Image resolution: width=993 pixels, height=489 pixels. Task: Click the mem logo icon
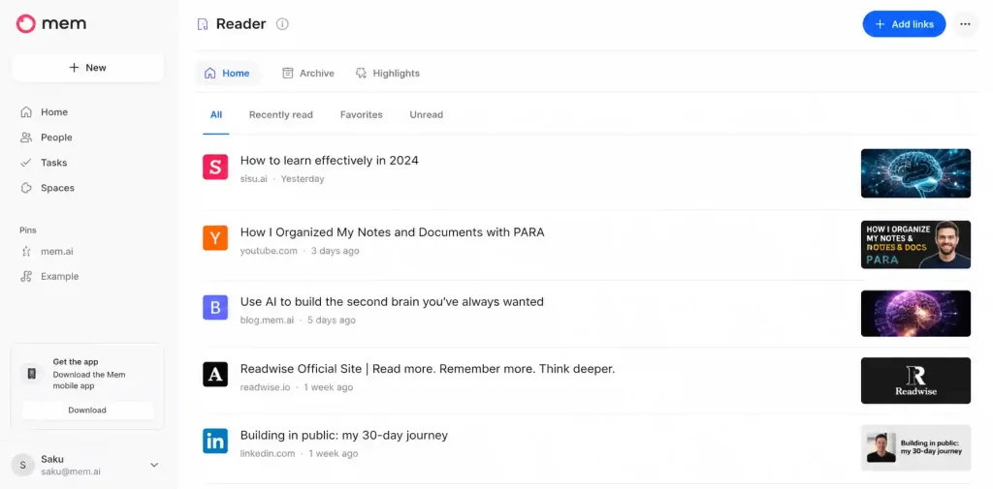pyautogui.click(x=26, y=24)
